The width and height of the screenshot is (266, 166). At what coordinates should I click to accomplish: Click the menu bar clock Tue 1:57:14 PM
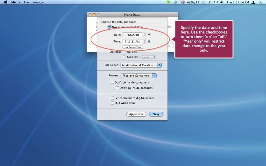[x=238, y=2]
